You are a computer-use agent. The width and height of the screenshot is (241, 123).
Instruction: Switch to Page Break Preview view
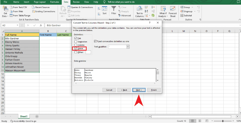tap(207, 121)
